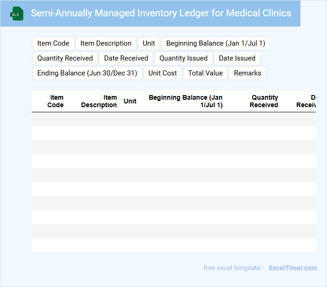Click the green XLS file icon
Image resolution: width=327 pixels, height=287 pixels.
click(17, 14)
